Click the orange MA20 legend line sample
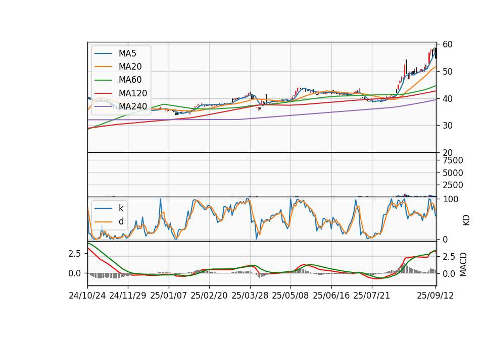 [x=103, y=67]
